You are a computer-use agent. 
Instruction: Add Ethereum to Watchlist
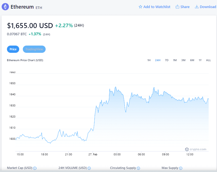154,7
